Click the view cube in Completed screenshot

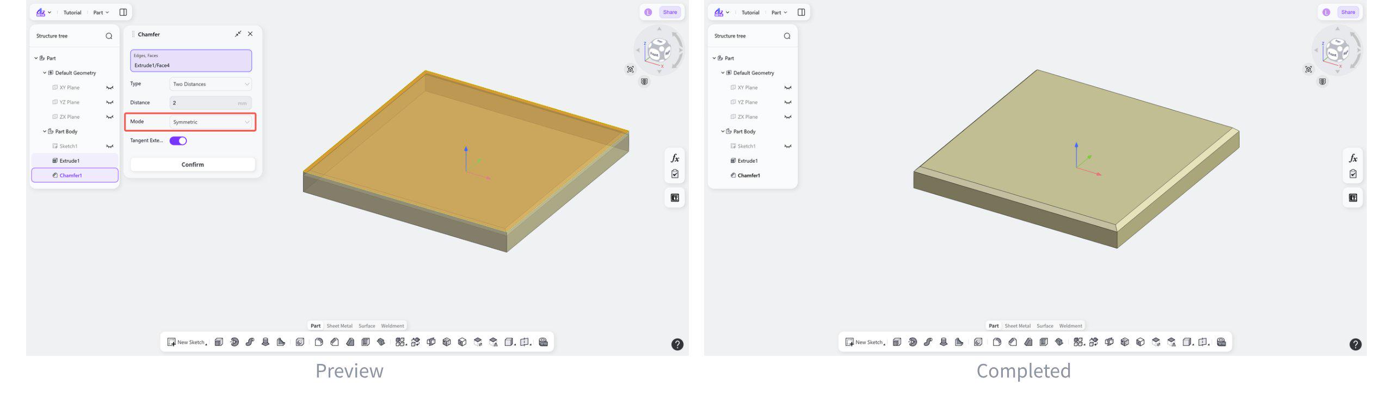click(x=1337, y=50)
